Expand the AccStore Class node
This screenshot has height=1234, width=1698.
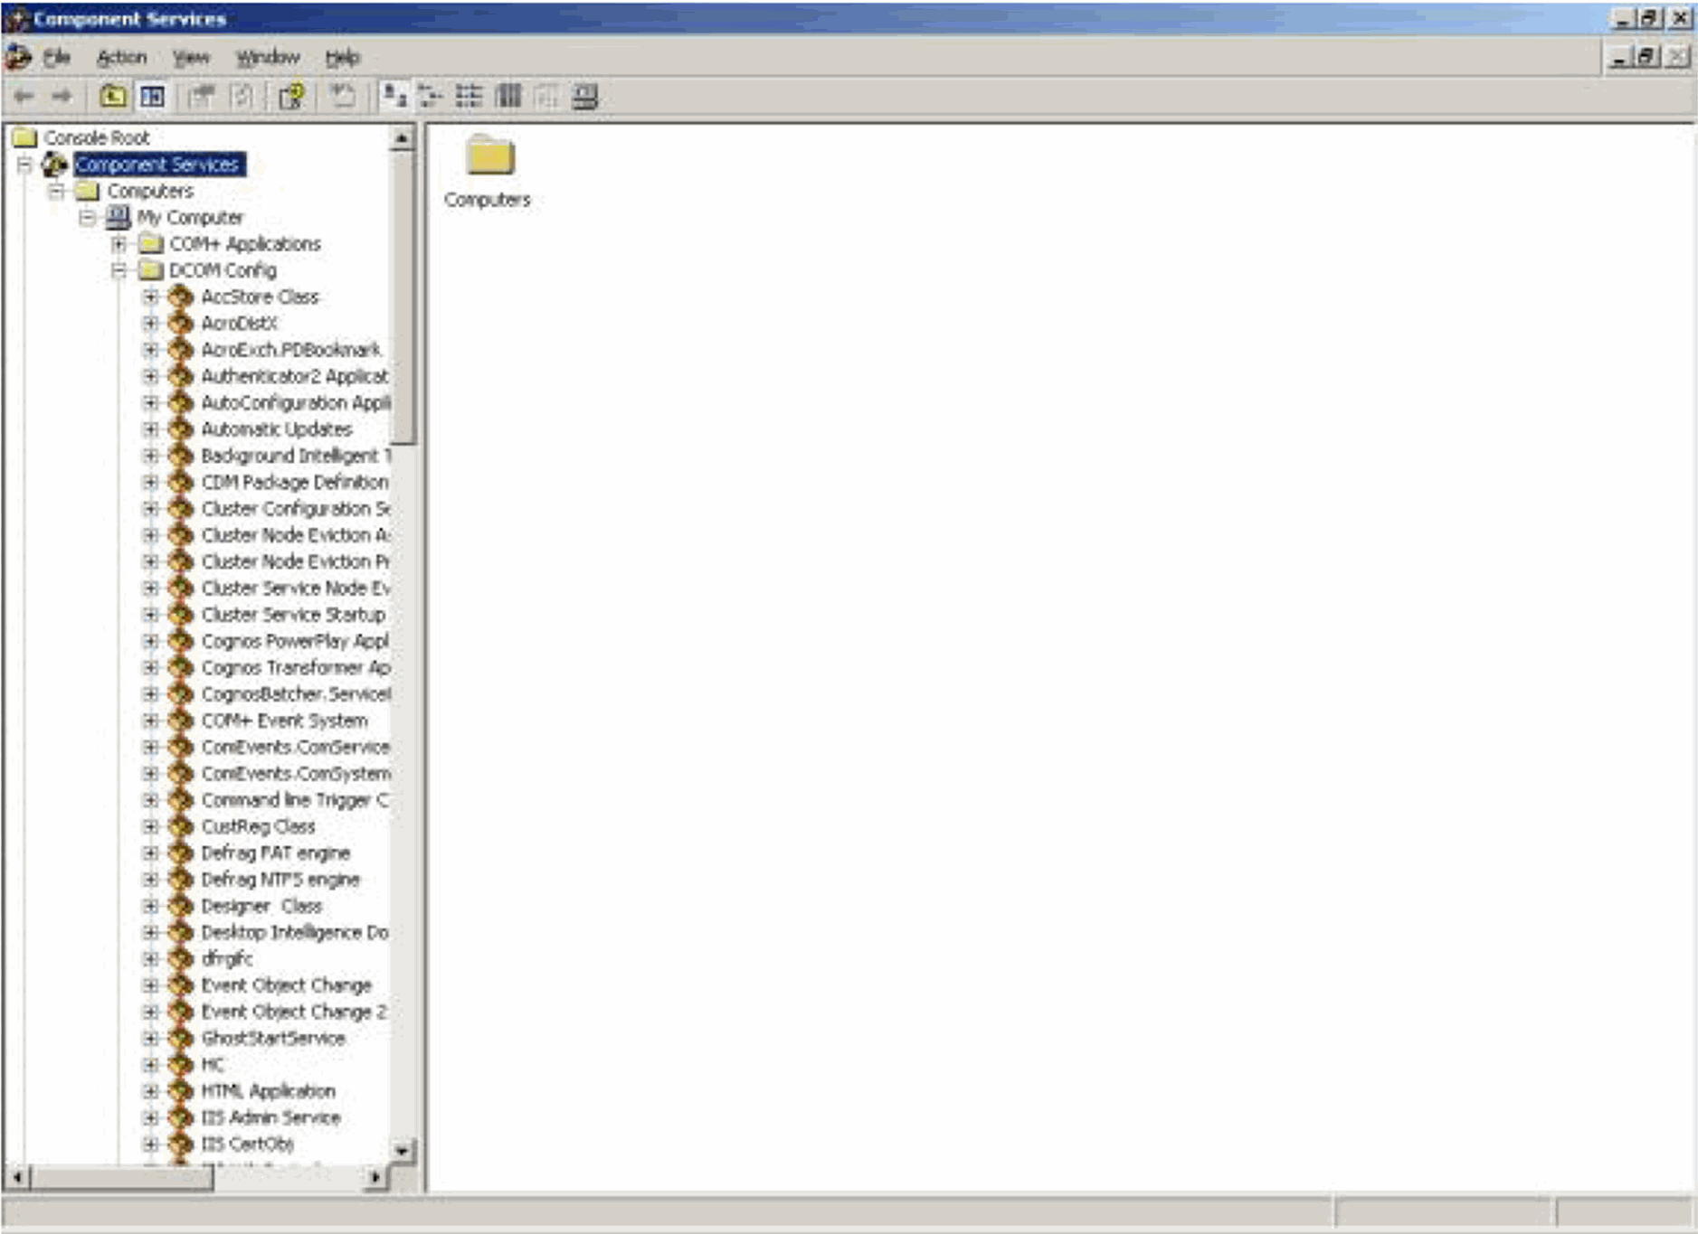pyautogui.click(x=150, y=297)
